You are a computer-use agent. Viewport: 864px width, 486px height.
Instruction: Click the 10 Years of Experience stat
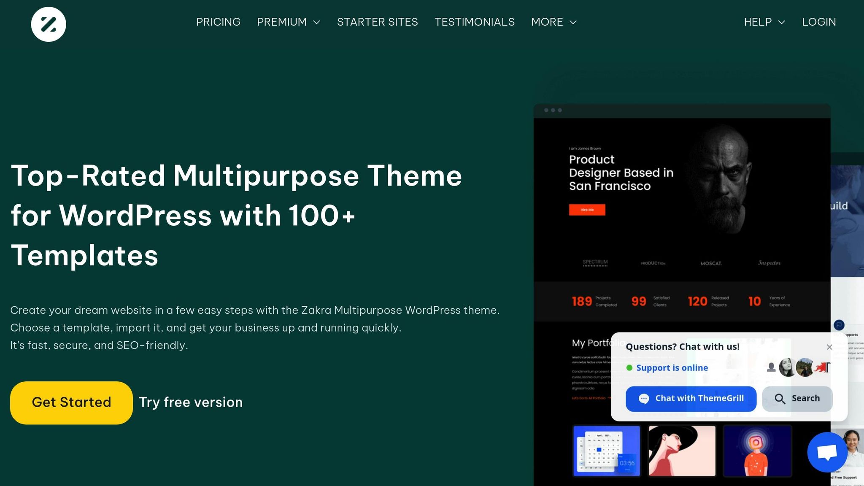pyautogui.click(x=769, y=301)
